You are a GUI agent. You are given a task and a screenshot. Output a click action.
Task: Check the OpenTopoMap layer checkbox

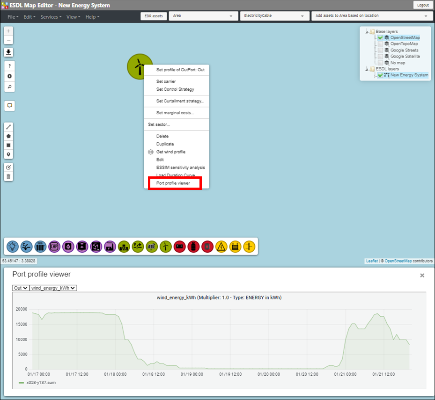tap(380, 44)
